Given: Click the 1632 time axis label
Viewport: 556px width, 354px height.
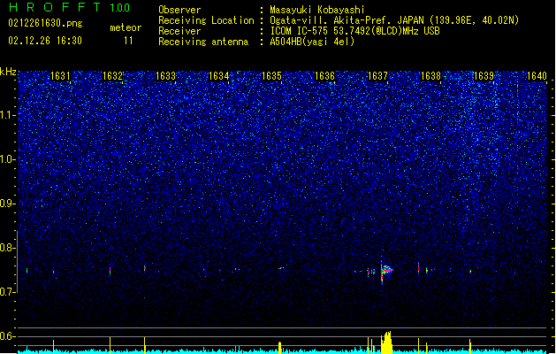Looking at the screenshot, I should pos(113,76).
